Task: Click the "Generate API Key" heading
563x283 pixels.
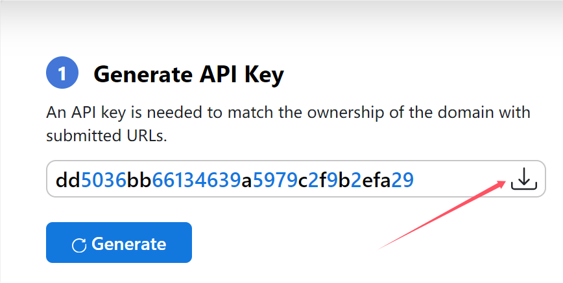Action: pyautogui.click(x=189, y=74)
